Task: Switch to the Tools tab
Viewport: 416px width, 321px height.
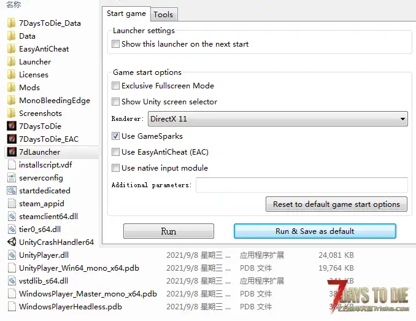Action: click(x=163, y=14)
